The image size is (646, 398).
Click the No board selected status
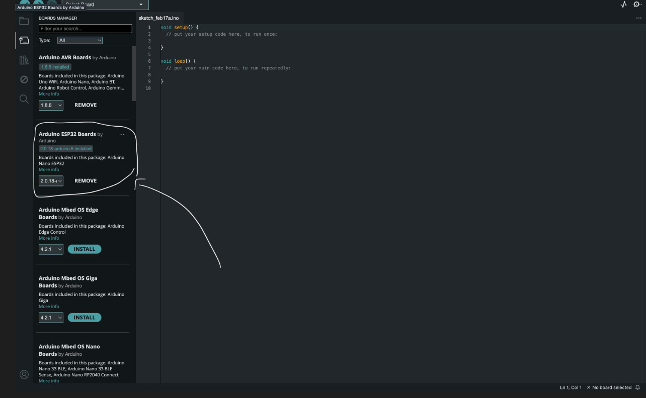point(609,387)
